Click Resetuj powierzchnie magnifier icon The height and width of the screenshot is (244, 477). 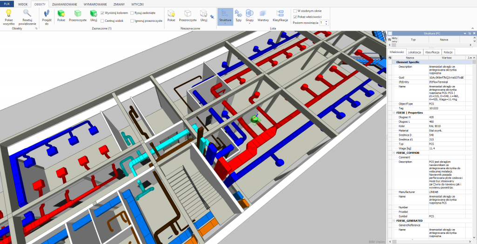27,13
